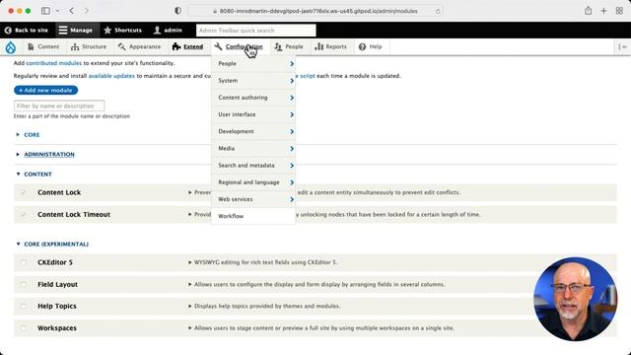This screenshot has width=631, height=355.
Task: Click the Help question mark icon
Action: tap(362, 47)
